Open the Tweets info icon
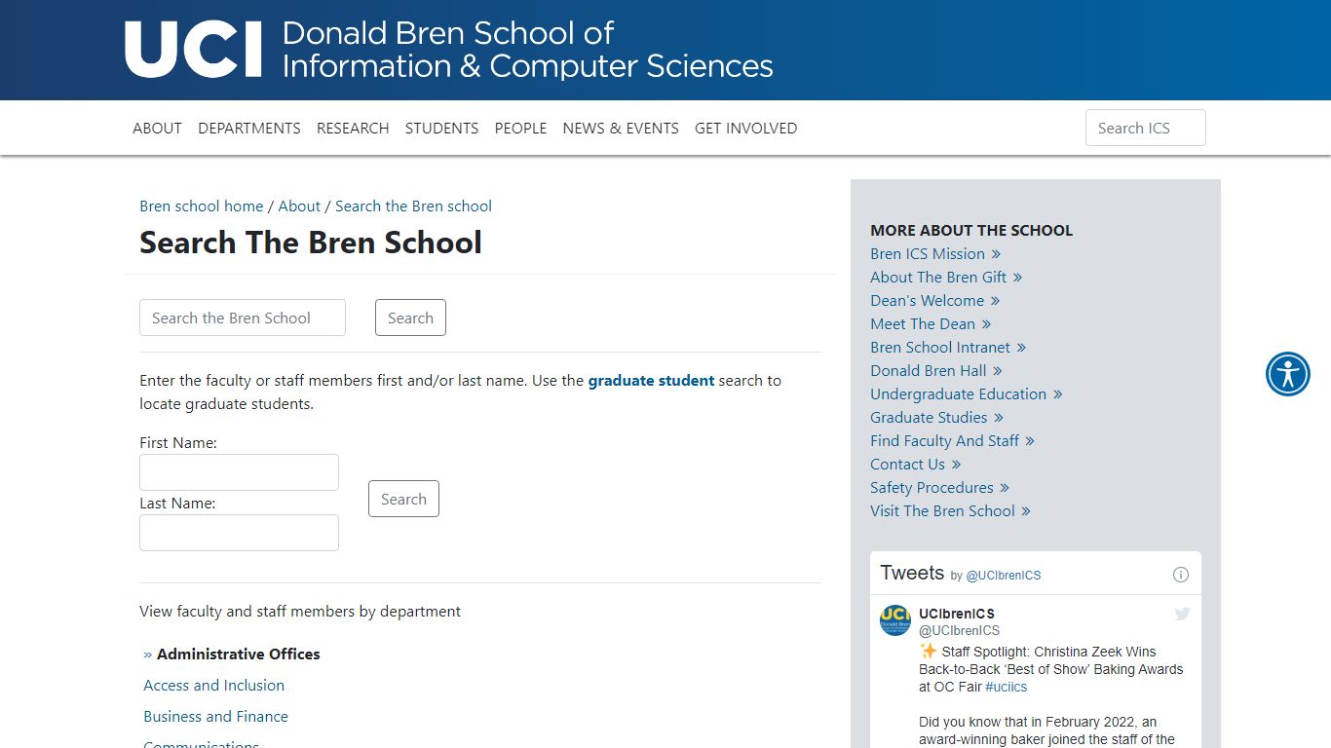 coord(1181,575)
